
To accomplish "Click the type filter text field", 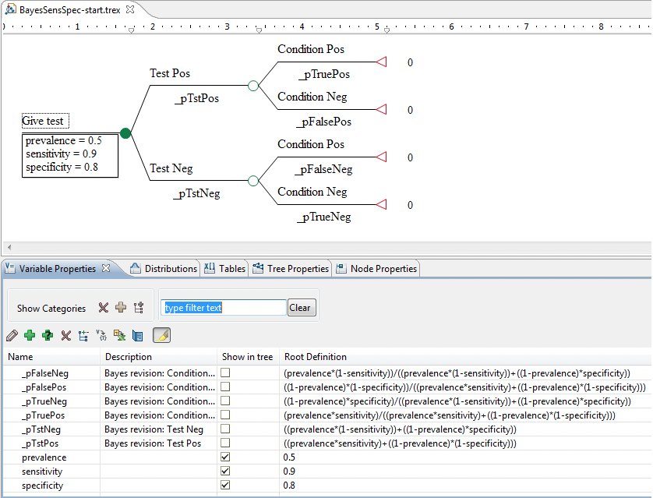I will click(x=224, y=308).
